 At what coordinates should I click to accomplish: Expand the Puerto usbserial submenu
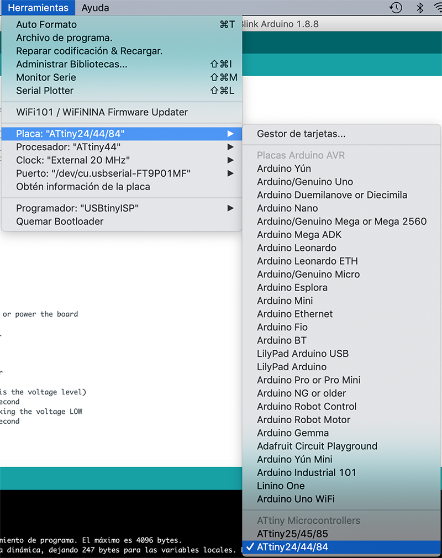point(122,173)
